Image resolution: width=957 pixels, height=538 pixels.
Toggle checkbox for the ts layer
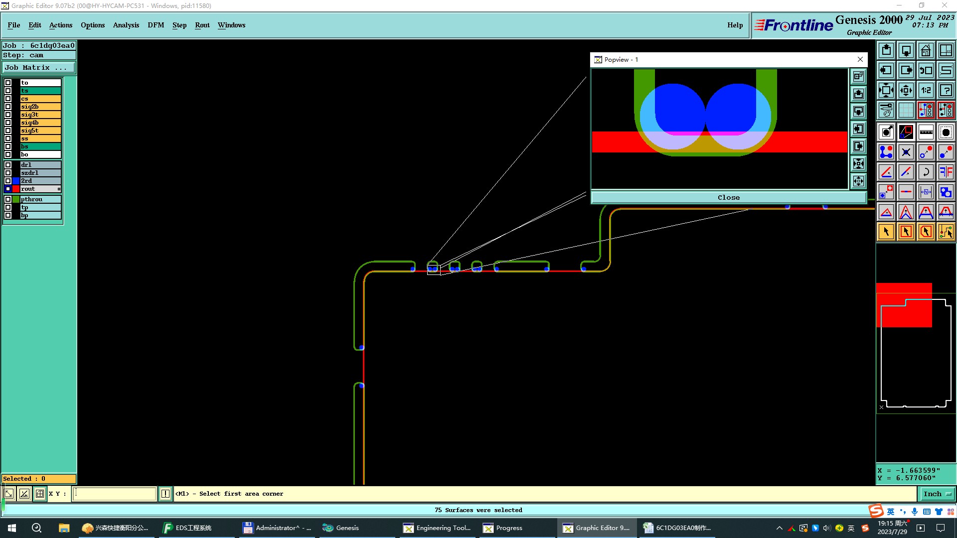[8, 91]
